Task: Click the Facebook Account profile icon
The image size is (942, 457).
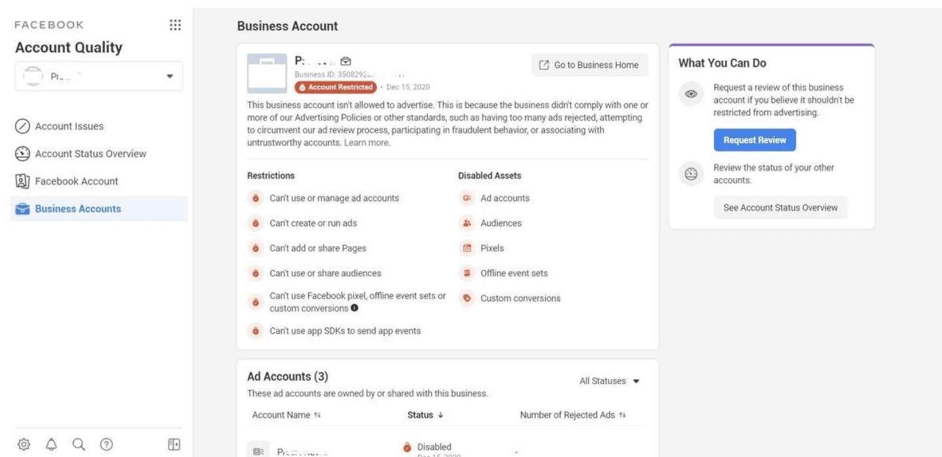Action: [x=23, y=181]
